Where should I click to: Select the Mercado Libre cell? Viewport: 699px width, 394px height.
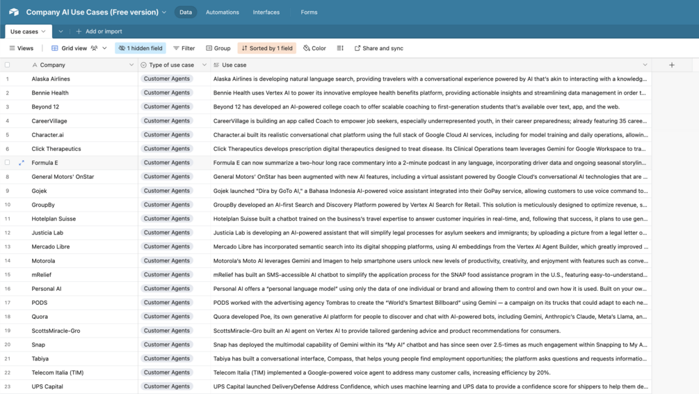(83, 246)
